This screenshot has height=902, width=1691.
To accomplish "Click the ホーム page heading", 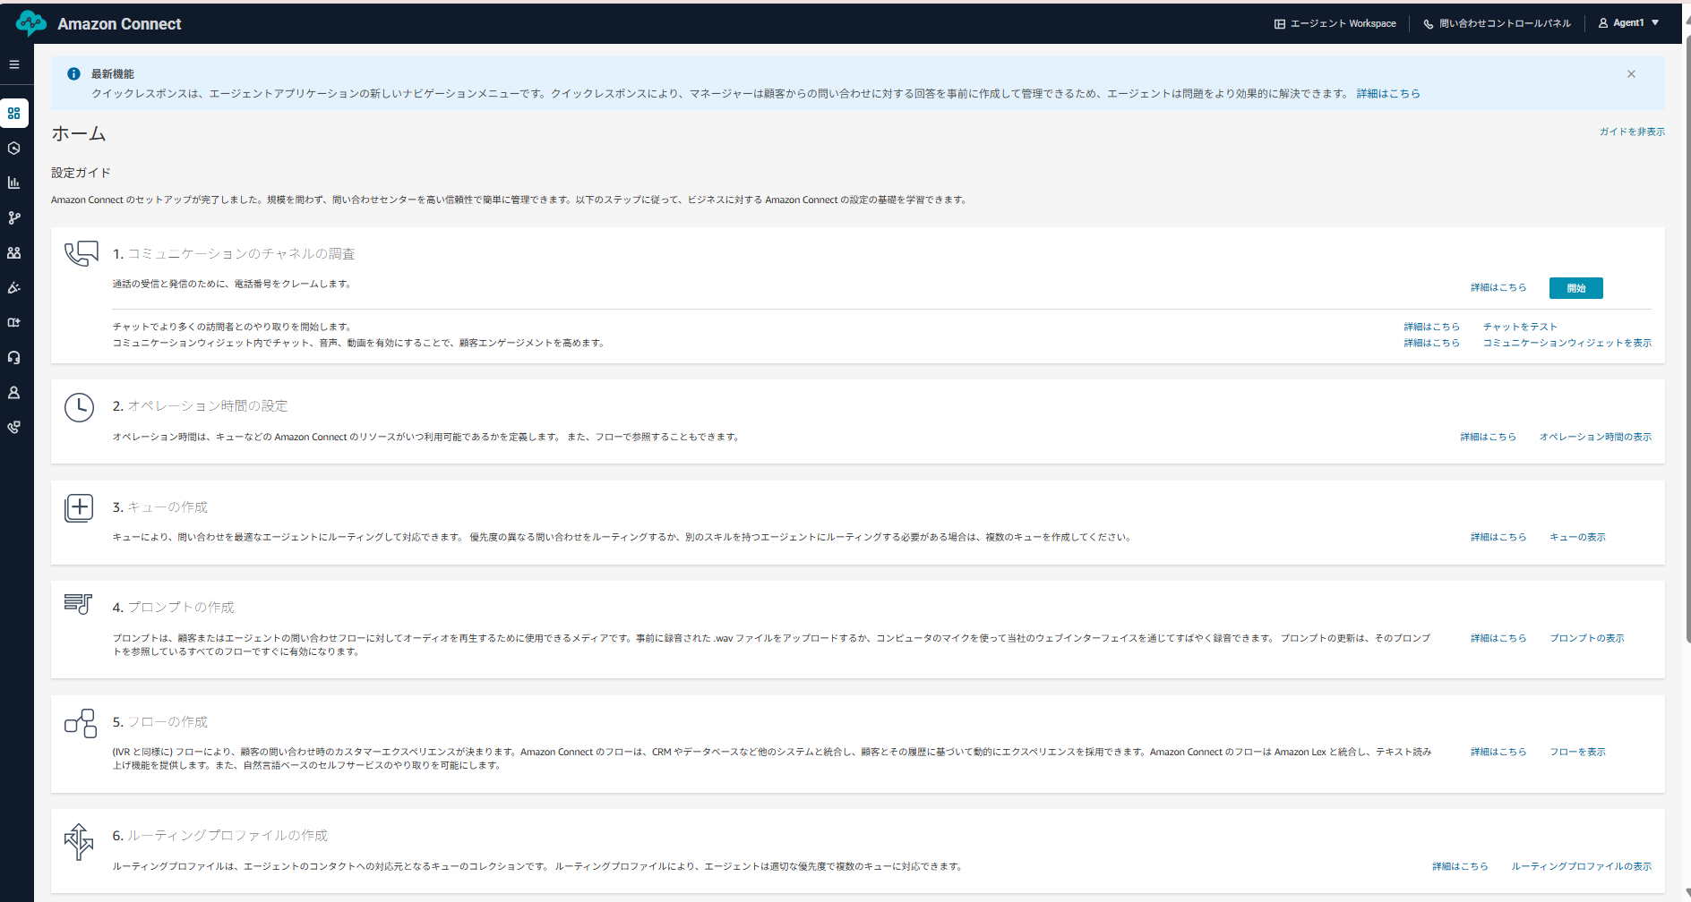I will point(79,134).
